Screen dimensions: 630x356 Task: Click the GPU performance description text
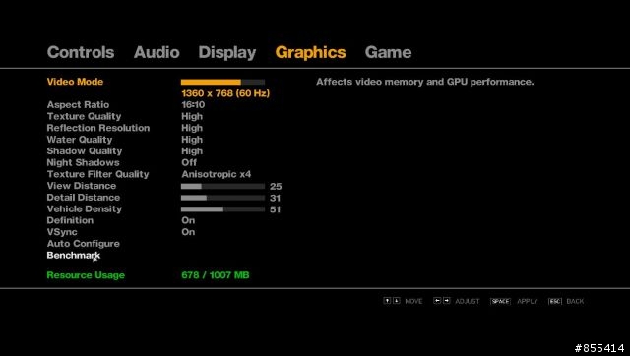point(425,82)
